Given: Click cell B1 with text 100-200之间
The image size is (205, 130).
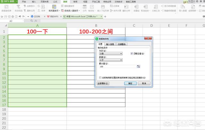Looking at the screenshot, I should point(96,31).
